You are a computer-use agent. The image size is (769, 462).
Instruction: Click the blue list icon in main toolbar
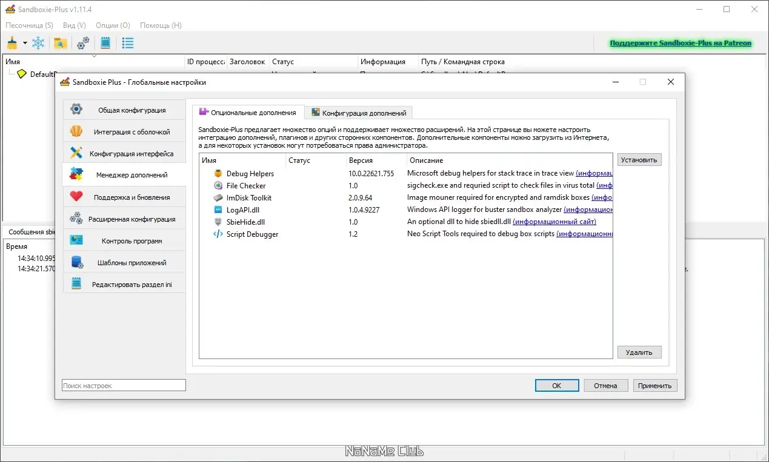click(128, 43)
